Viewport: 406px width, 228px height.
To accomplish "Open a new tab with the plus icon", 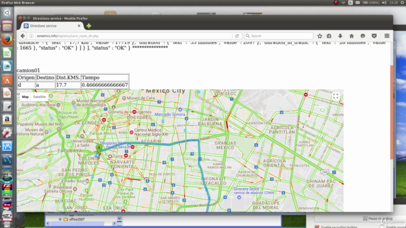I will [x=89, y=26].
